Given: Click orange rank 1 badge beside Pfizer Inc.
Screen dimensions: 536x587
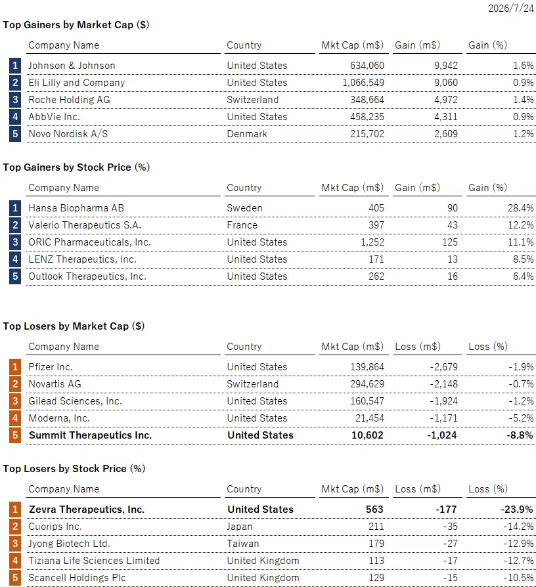Looking at the screenshot, I should coord(15,367).
